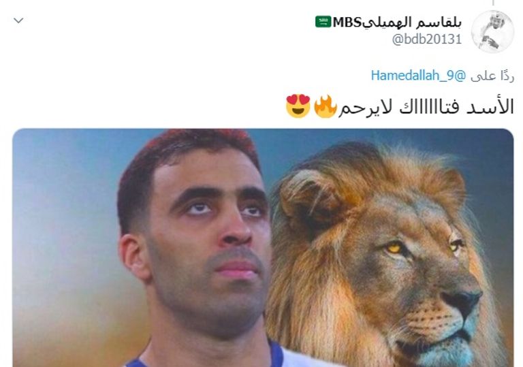
Task: Click the 'ردًا على' reply label
Action: [x=492, y=76]
